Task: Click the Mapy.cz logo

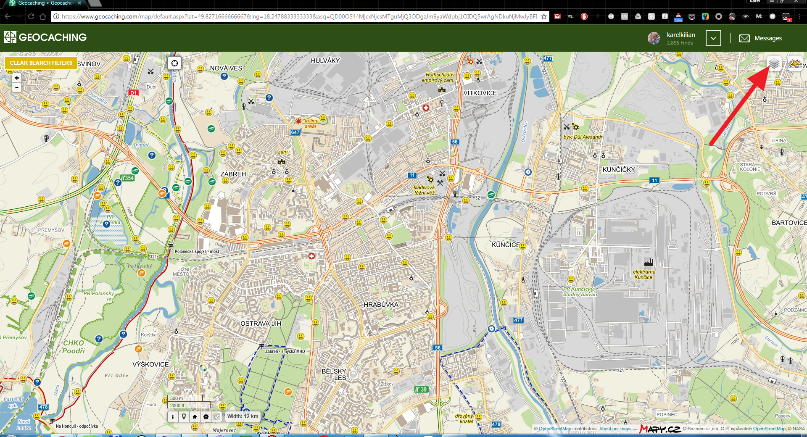Action: [660, 429]
